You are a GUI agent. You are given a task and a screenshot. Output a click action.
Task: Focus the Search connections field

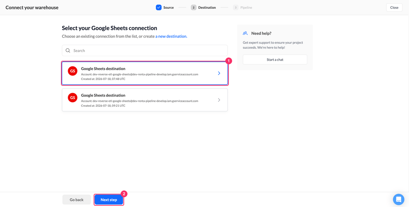(145, 51)
